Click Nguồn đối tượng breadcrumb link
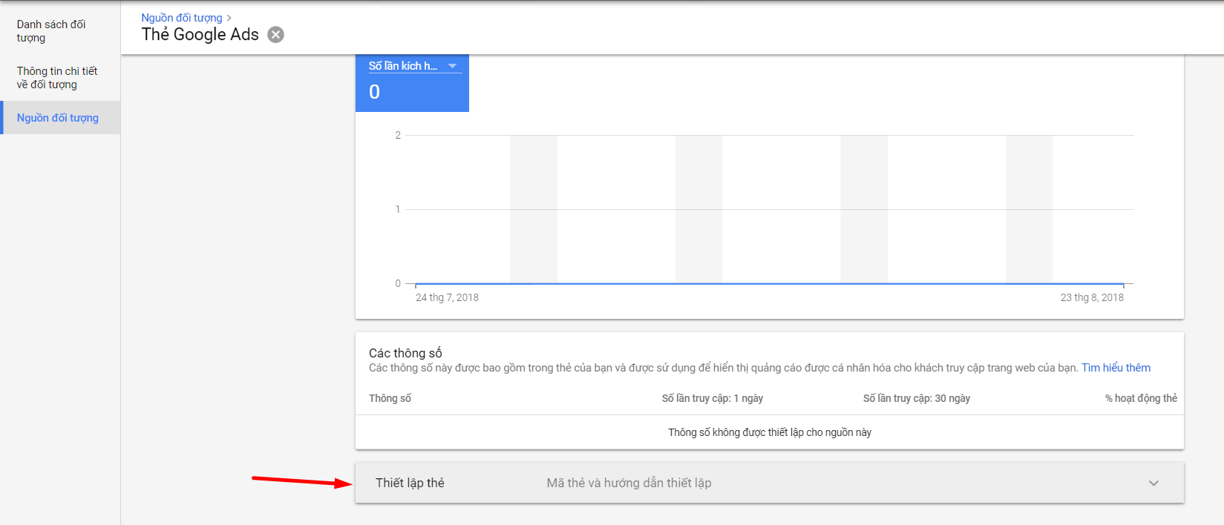 [182, 18]
